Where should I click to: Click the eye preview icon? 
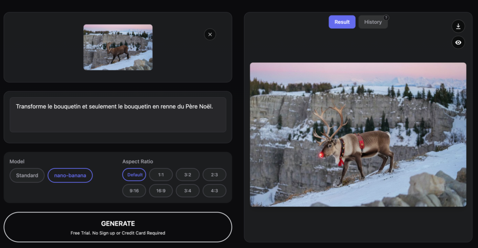click(x=458, y=42)
